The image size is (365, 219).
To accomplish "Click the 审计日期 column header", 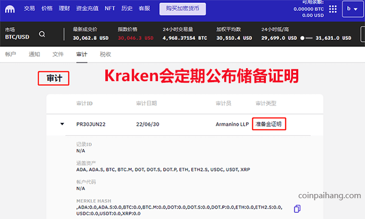I will tap(147, 104).
